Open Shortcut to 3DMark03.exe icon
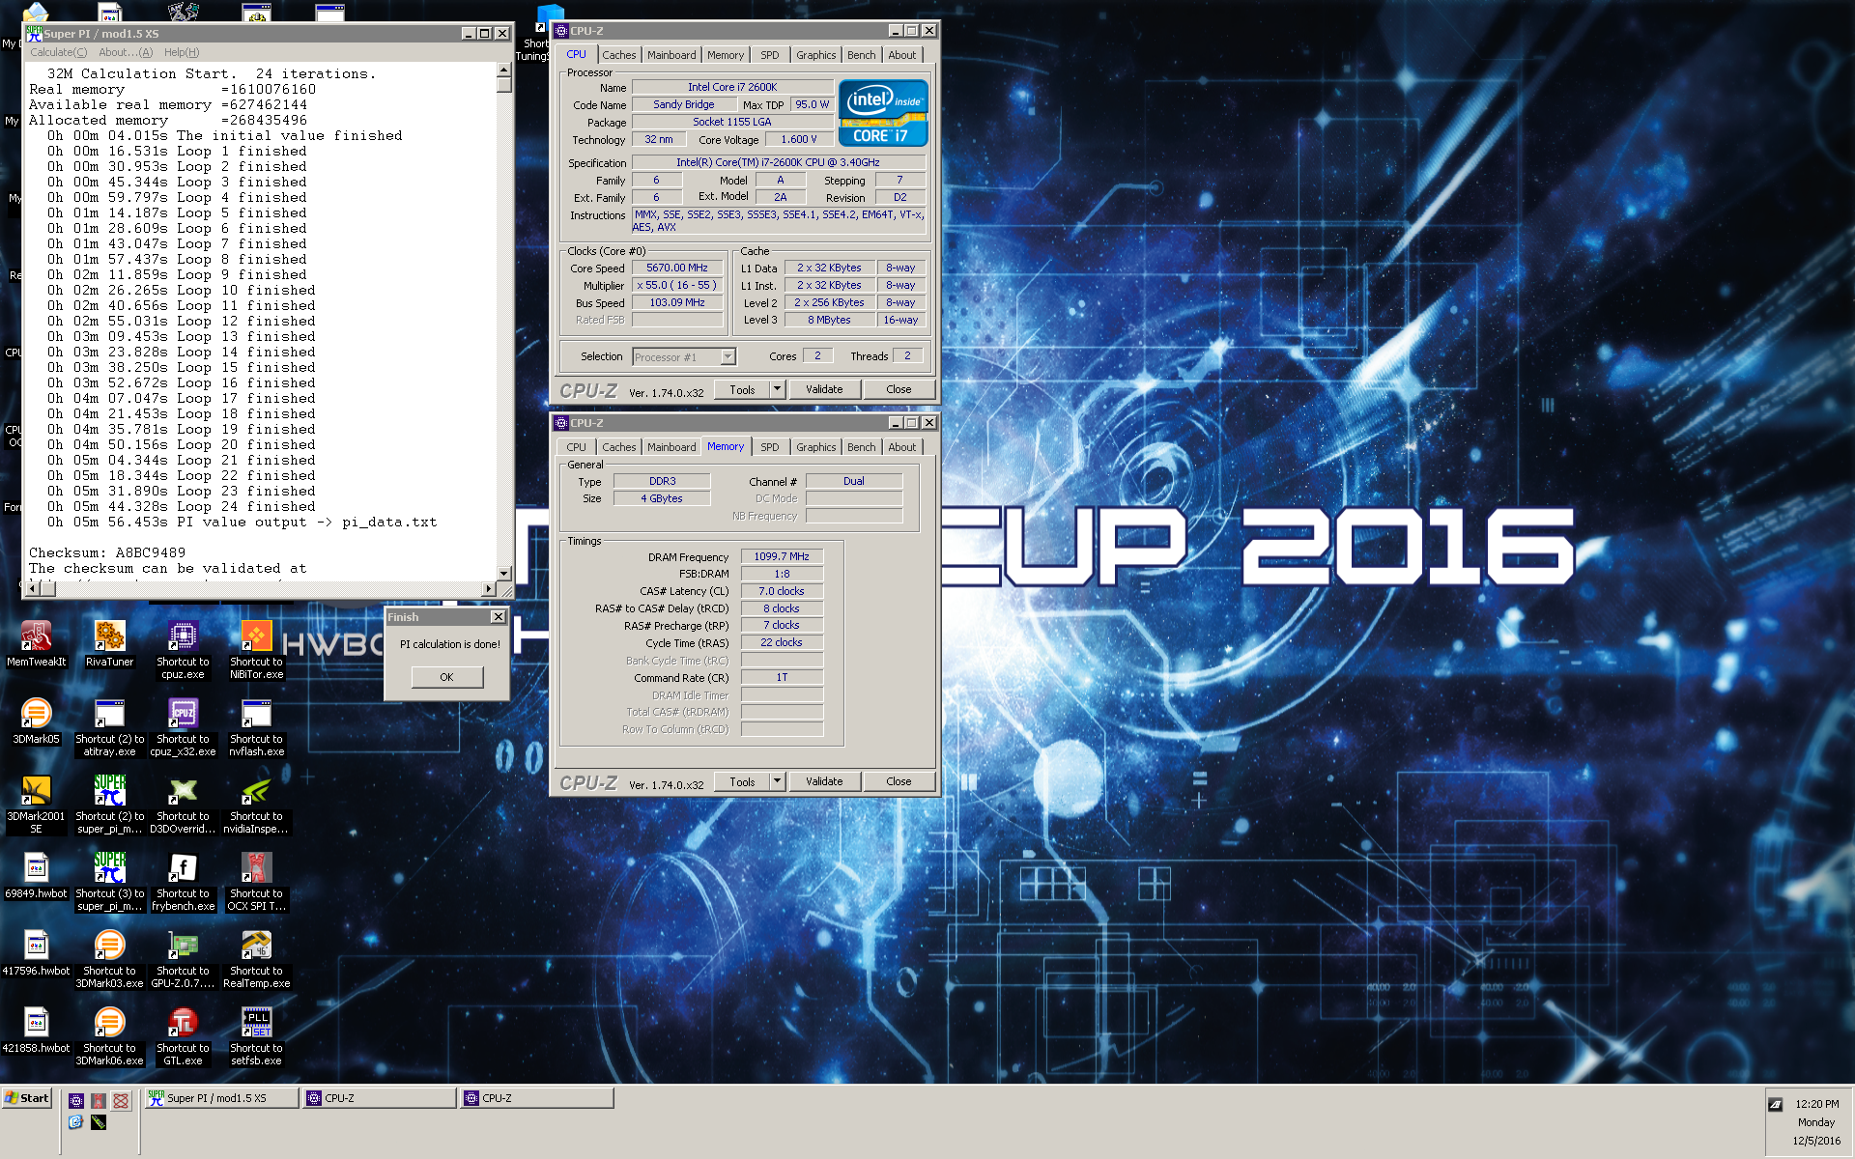 (109, 959)
